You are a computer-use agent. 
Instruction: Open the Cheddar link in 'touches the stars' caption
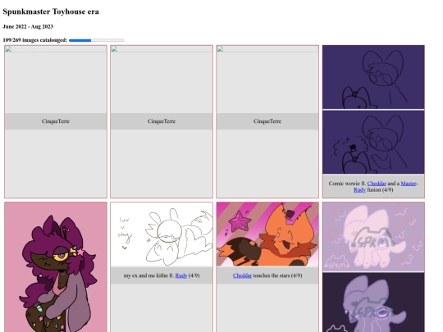click(242, 275)
